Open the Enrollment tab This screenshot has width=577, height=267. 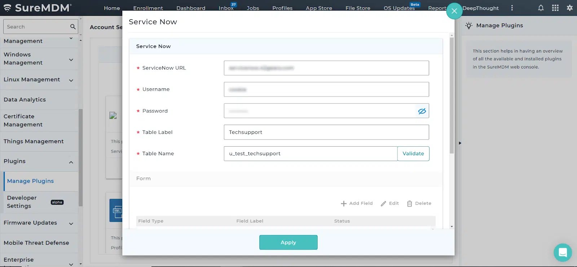[148, 8]
